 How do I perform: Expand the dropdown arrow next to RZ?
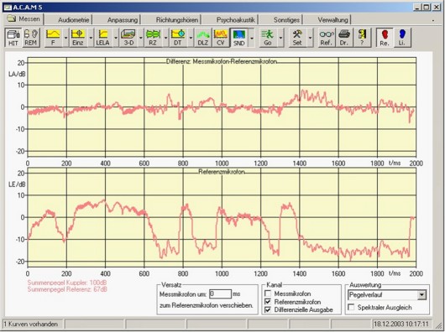click(x=165, y=38)
